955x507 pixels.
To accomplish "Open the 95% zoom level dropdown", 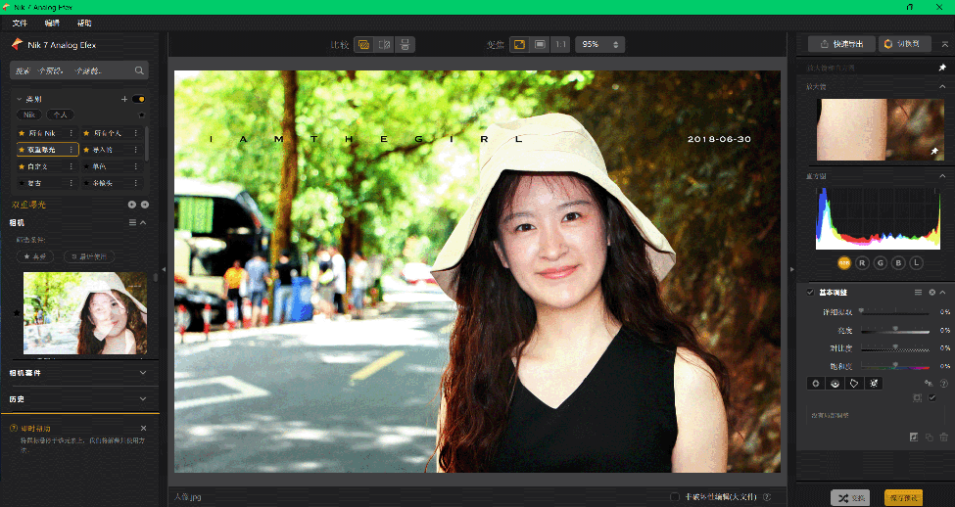I will pos(599,44).
